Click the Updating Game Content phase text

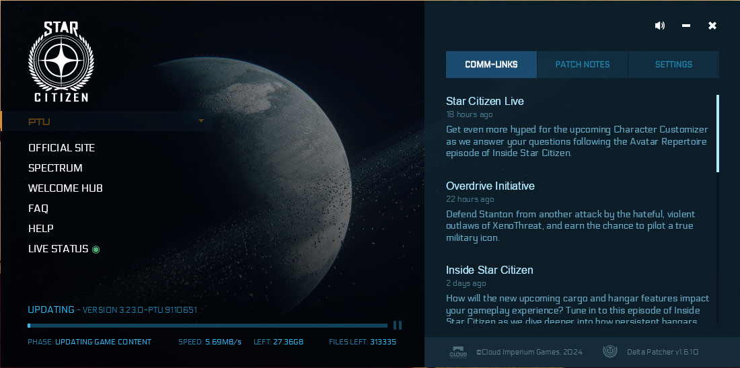pyautogui.click(x=104, y=342)
